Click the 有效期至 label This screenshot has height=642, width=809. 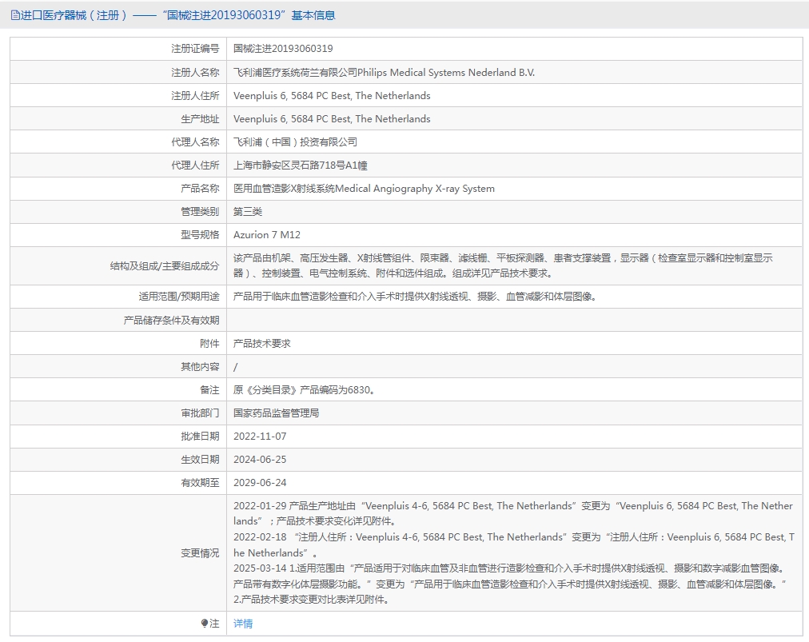pos(200,483)
